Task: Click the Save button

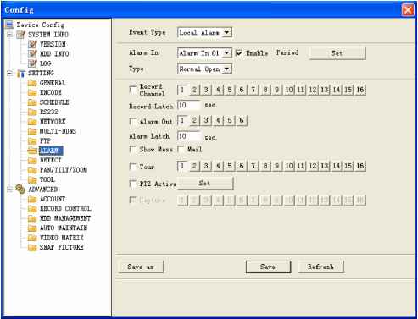Action: 268,267
